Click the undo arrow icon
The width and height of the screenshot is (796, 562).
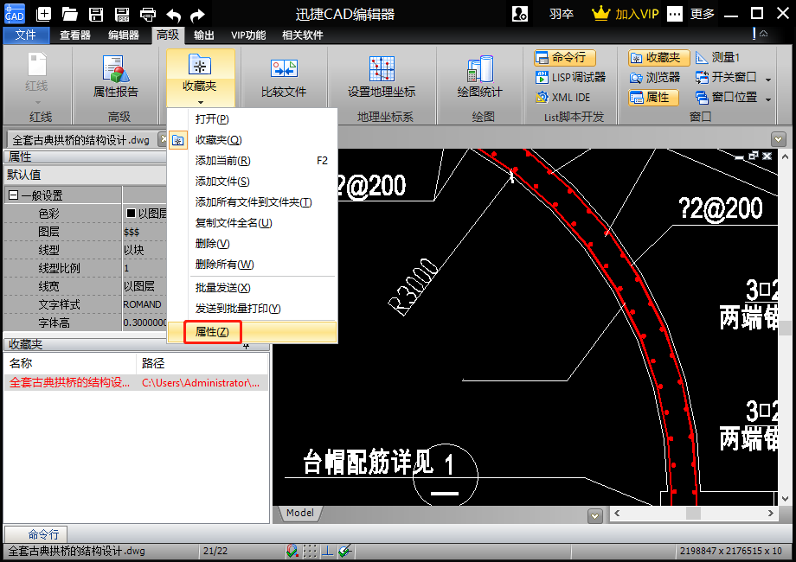[174, 16]
